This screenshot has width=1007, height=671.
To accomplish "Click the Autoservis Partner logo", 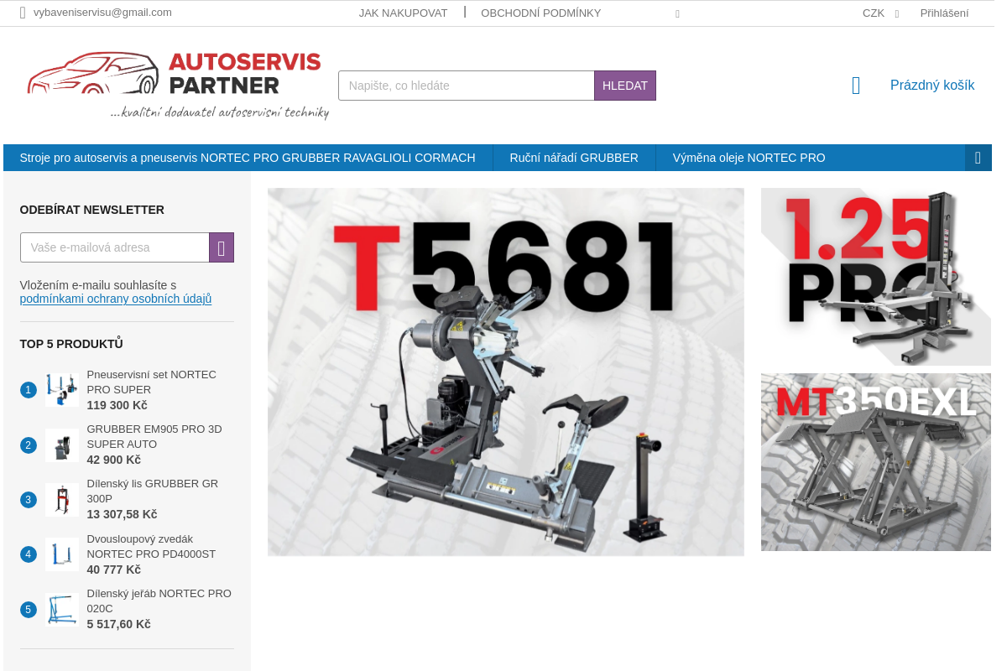I will click(178, 85).
